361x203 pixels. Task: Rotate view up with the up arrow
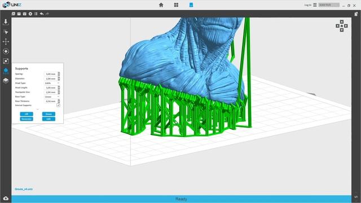click(x=342, y=21)
